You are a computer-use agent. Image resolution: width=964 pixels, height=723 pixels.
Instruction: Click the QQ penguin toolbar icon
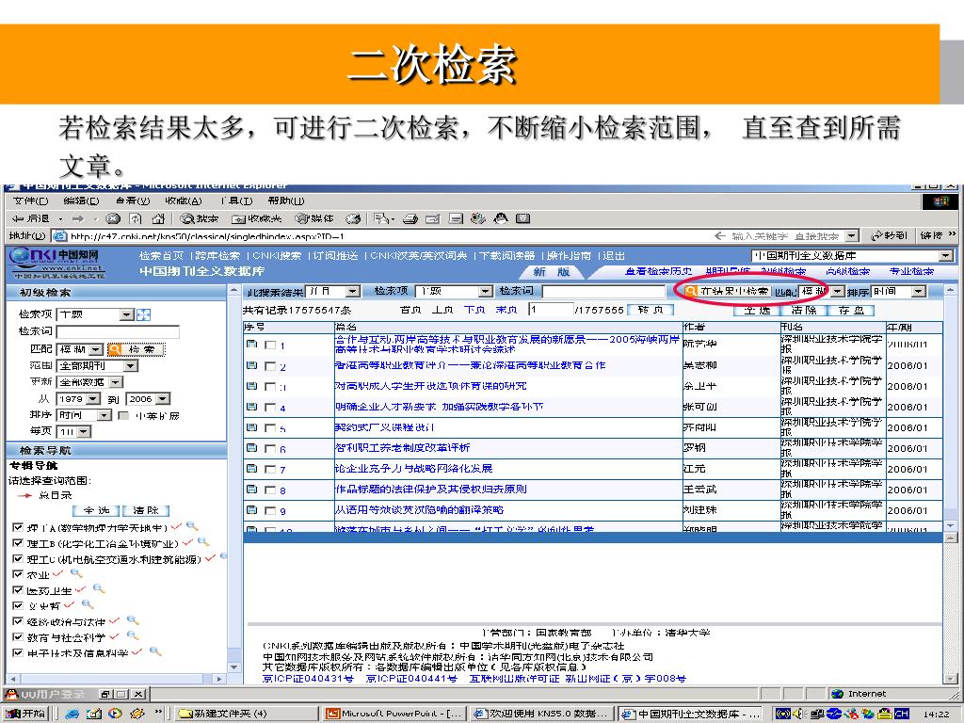tap(501, 218)
